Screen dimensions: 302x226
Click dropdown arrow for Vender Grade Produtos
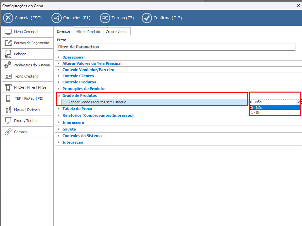tap(298, 102)
